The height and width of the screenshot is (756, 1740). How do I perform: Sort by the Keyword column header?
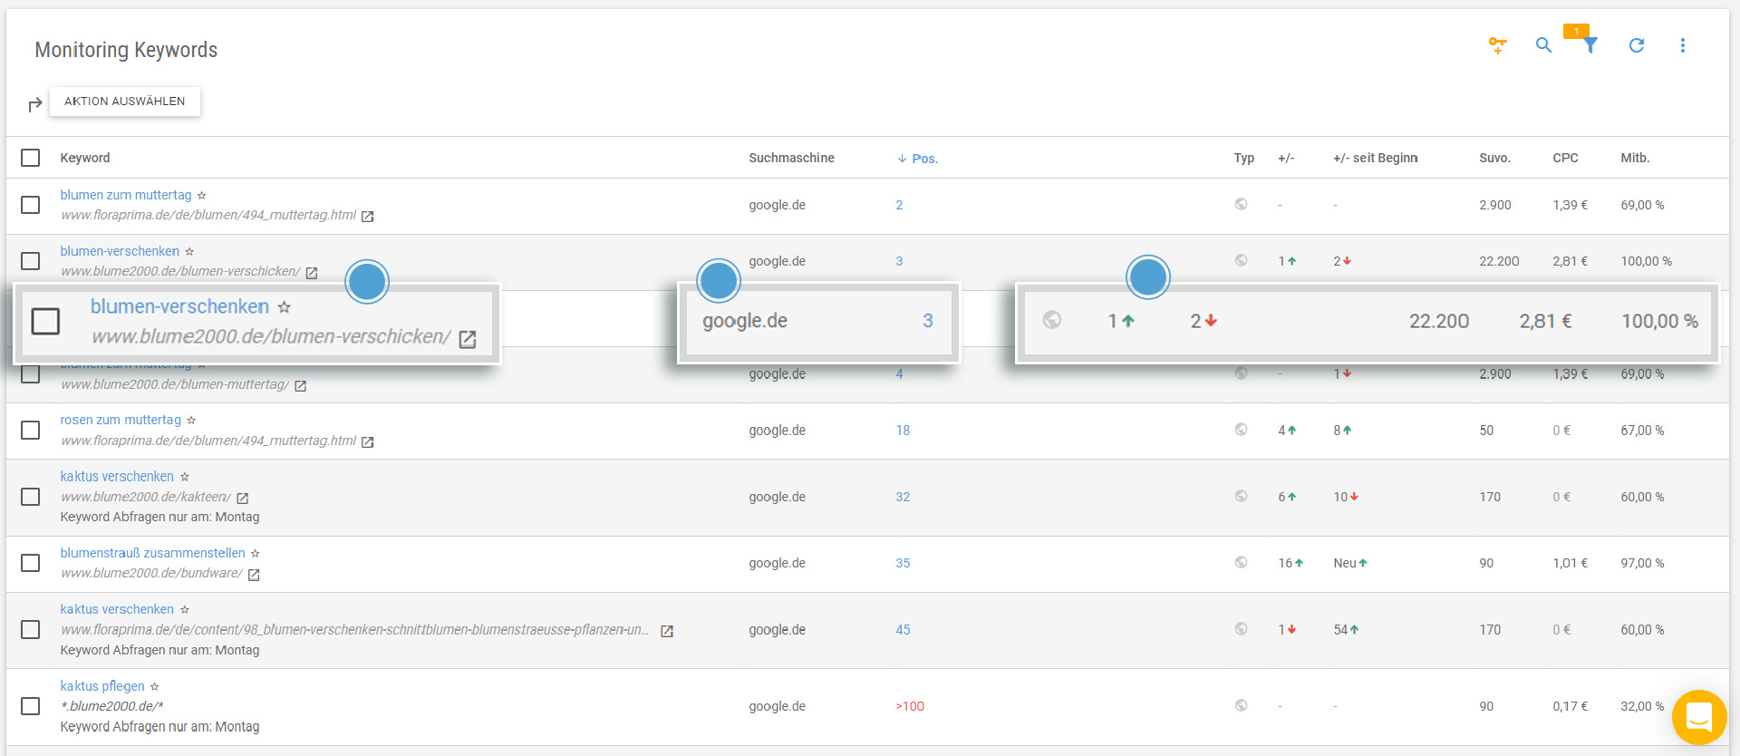[85, 158]
